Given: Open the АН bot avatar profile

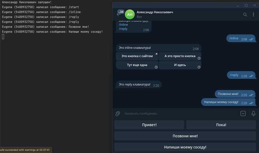Looking at the screenshot, I should point(129,14).
